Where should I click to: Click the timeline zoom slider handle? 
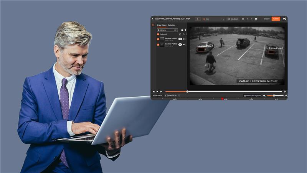[x=274, y=96]
